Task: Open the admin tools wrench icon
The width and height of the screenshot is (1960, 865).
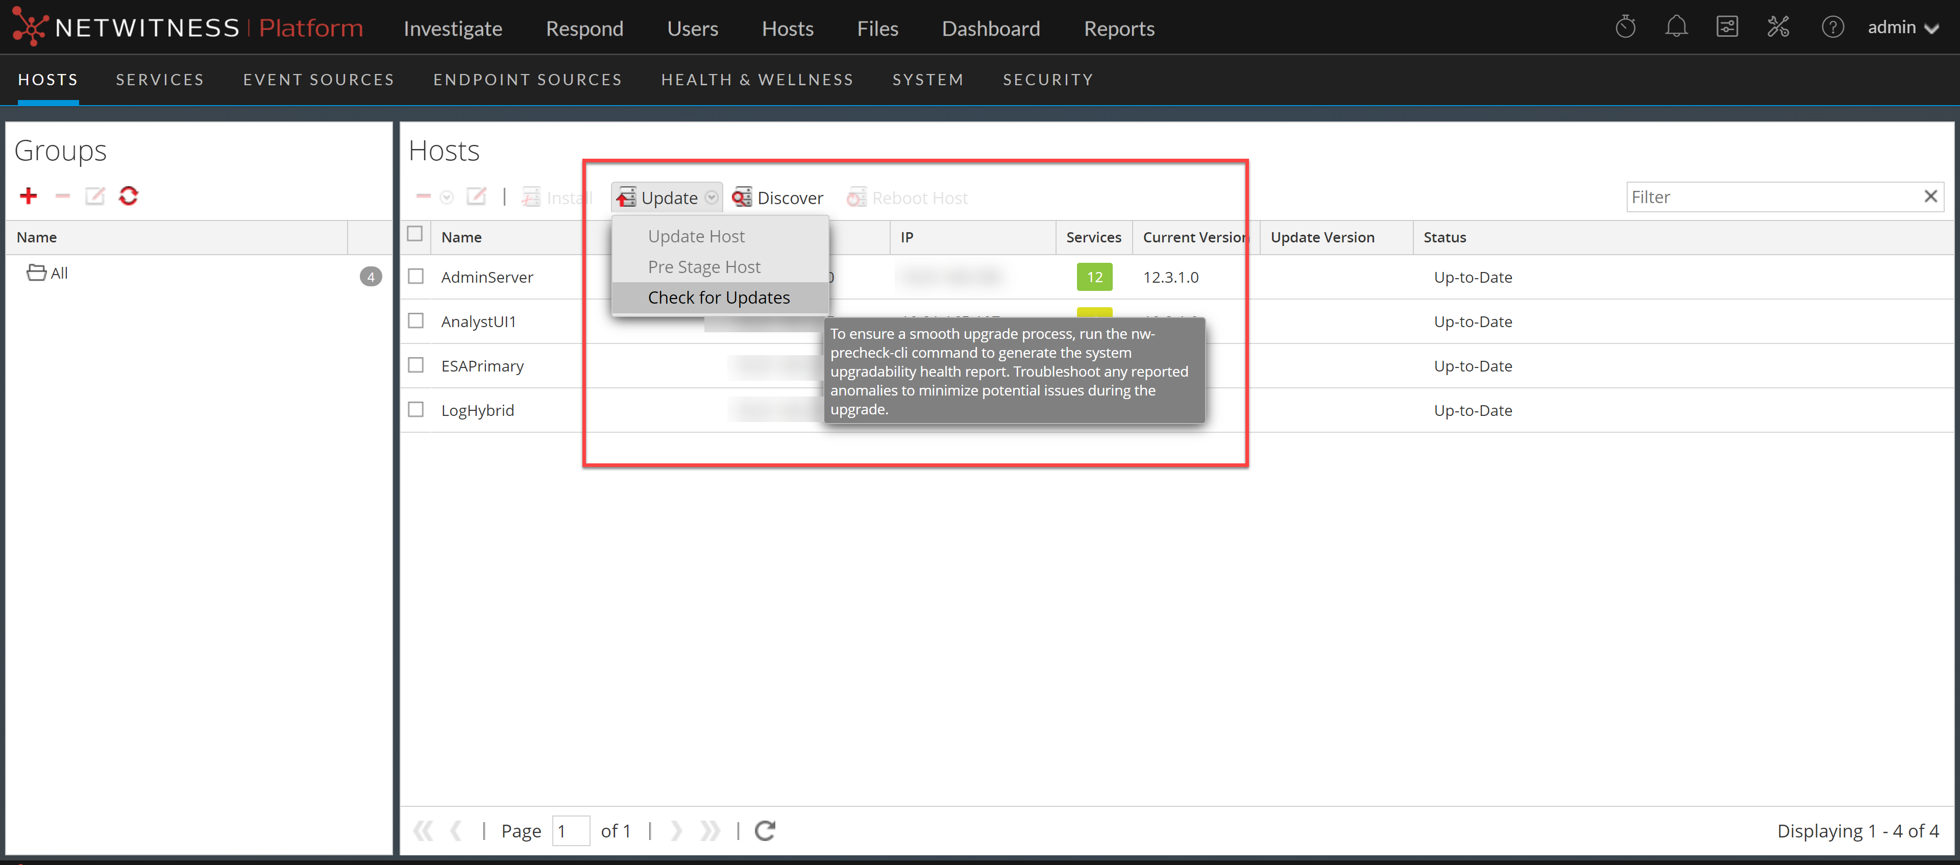Action: point(1777,28)
